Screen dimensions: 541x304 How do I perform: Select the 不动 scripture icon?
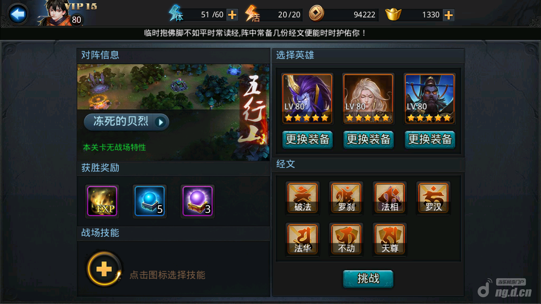click(346, 239)
